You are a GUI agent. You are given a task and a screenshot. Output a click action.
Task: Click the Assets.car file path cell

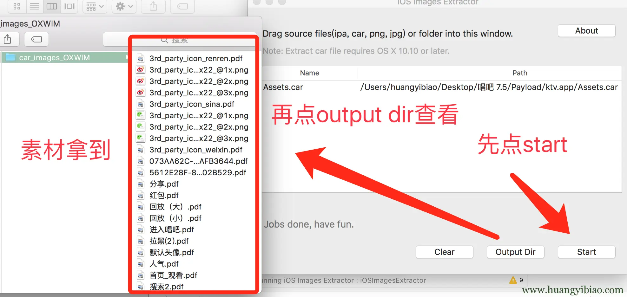tap(489, 87)
